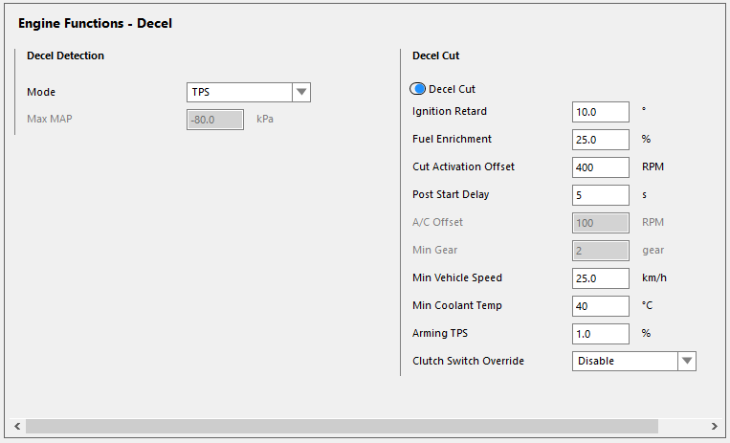The height and width of the screenshot is (443, 730).
Task: Click the Post Start Delay field
Action: coord(601,195)
